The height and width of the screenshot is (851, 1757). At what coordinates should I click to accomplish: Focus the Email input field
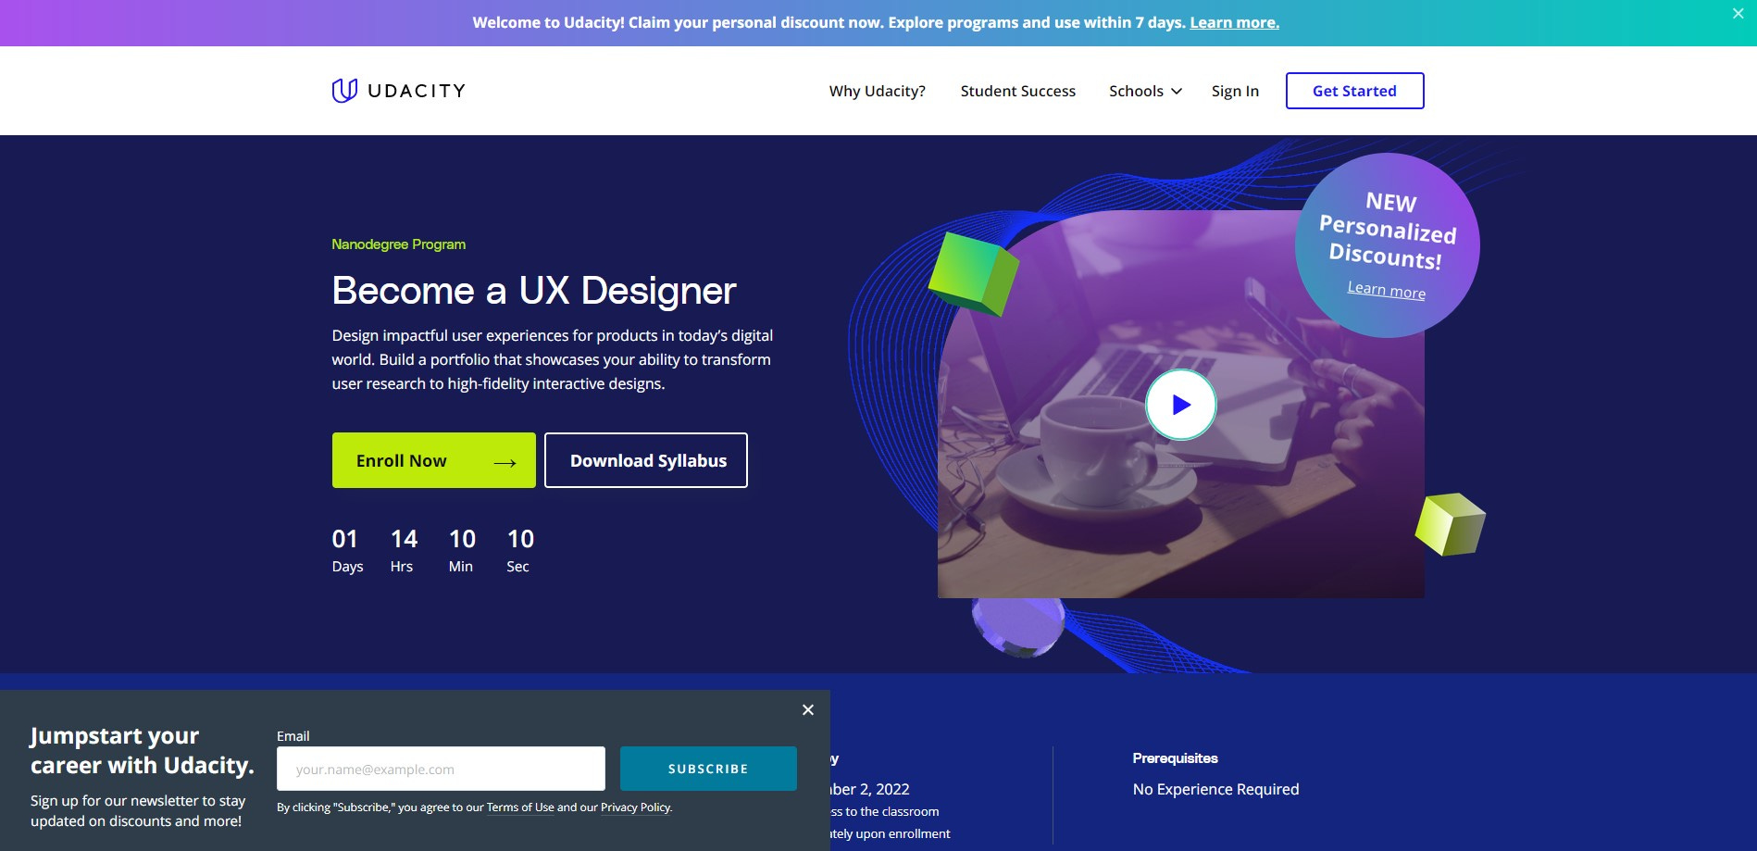click(x=441, y=769)
